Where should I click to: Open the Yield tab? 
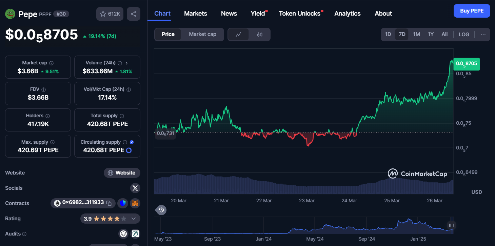point(258,14)
